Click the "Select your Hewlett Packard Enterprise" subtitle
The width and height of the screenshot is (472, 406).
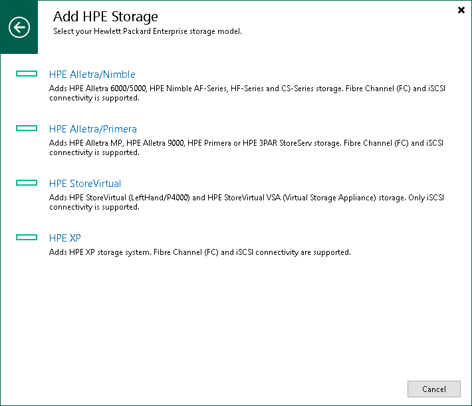click(147, 31)
